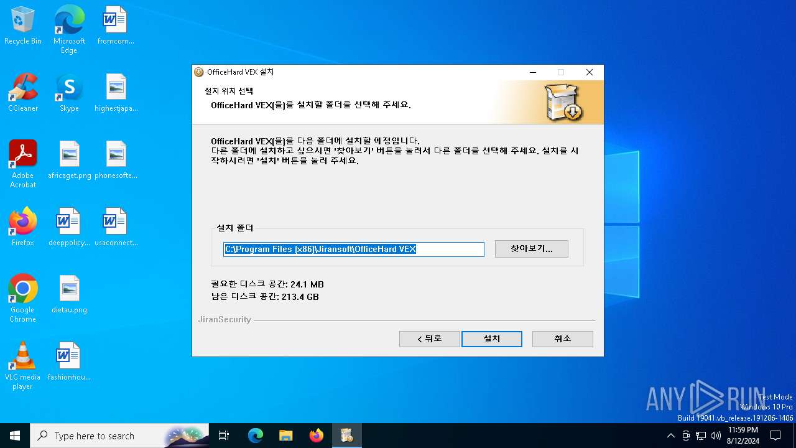Select the Skype desktop shortcut
This screenshot has width=796, height=448.
pos(69,93)
